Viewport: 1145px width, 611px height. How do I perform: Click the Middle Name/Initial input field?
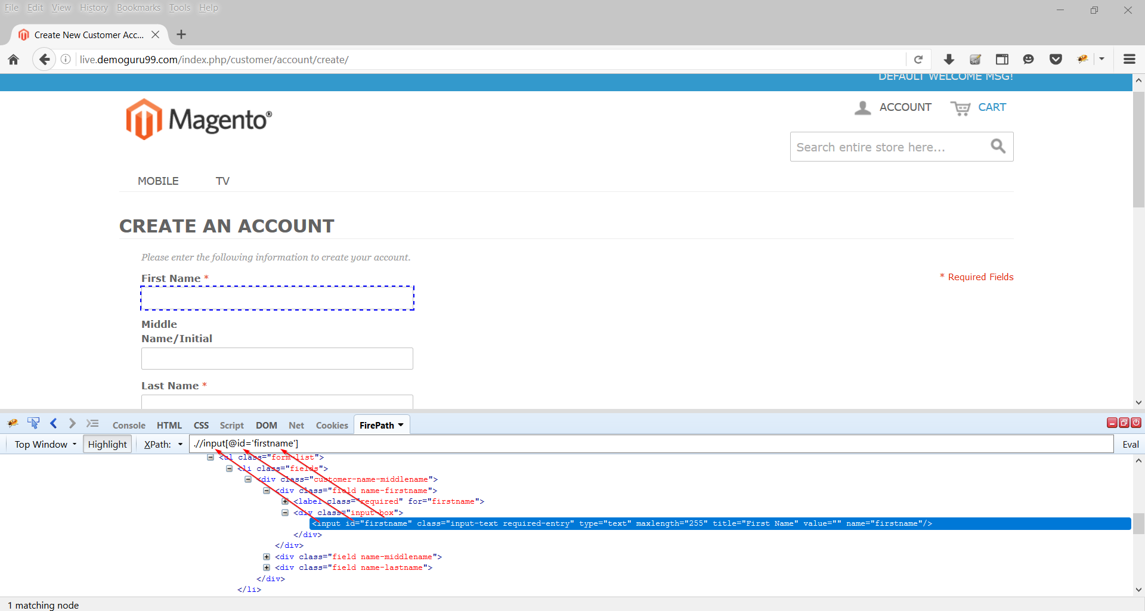pos(277,358)
